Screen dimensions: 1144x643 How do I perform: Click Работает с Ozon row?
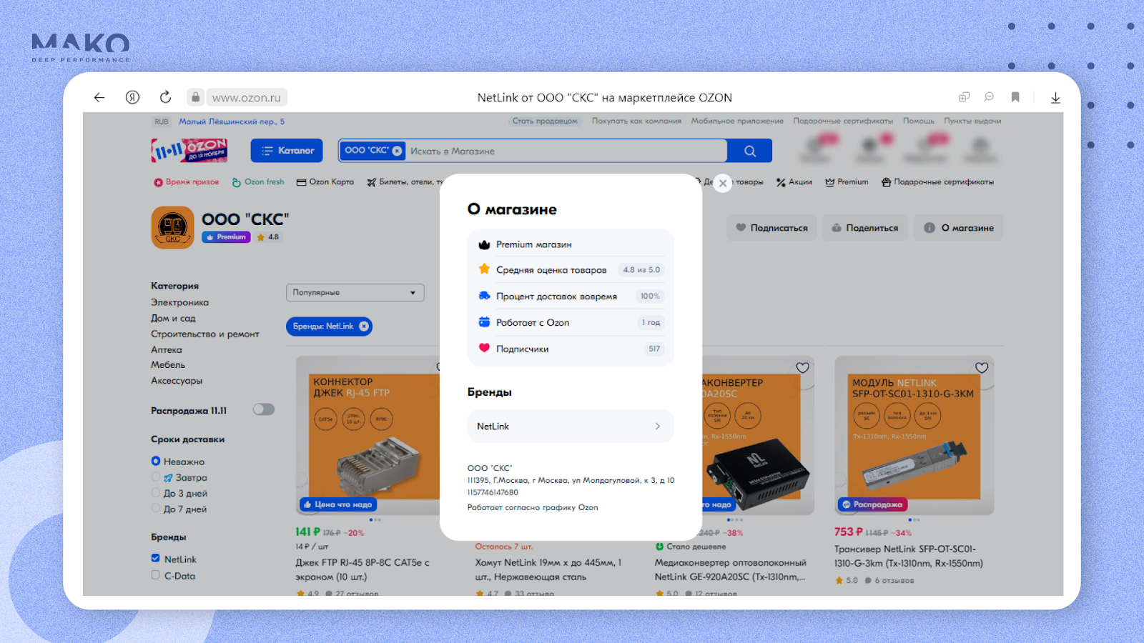(571, 323)
